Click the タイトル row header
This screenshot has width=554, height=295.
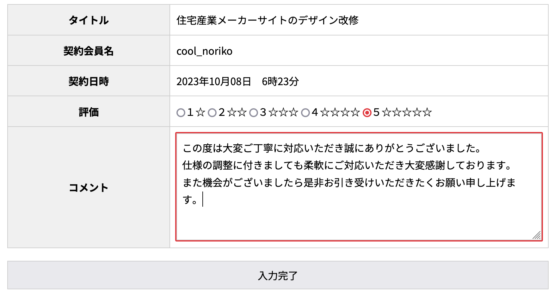click(x=89, y=20)
